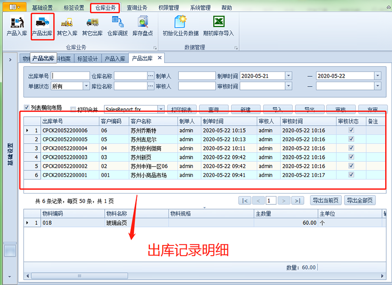Image resolution: width=392 pixels, height=285 pixels.
Task: Focus the 制单人 input field
Action: point(197,76)
